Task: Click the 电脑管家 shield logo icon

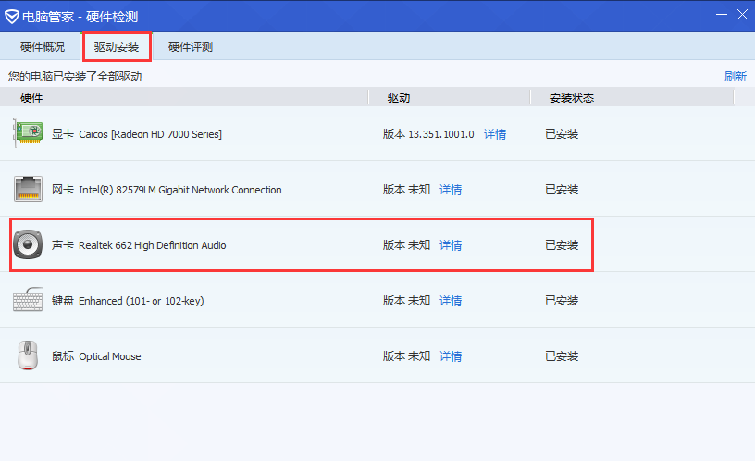Action: tap(11, 17)
